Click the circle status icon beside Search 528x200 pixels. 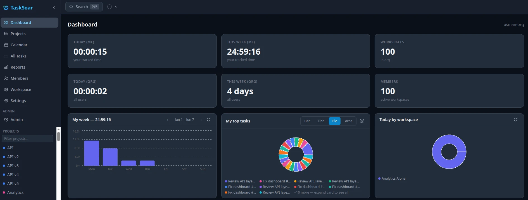[110, 7]
